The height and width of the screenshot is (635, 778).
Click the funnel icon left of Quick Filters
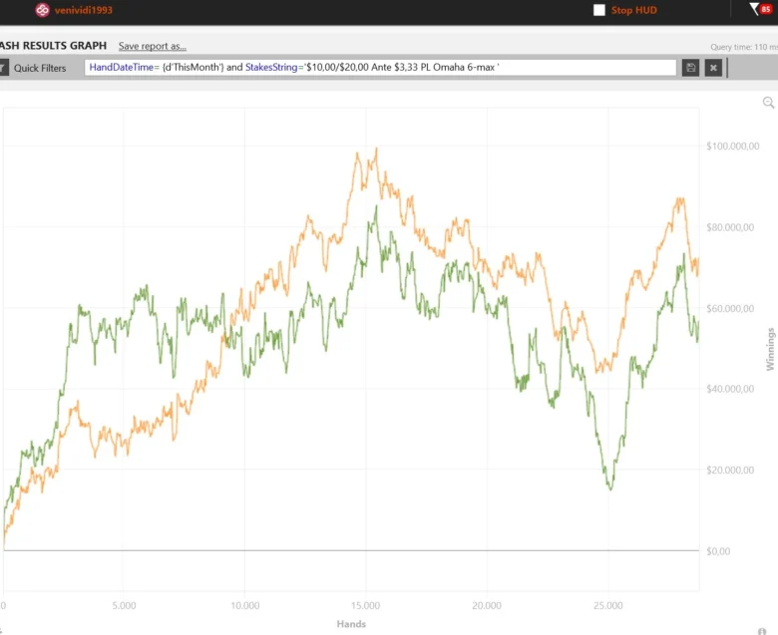3,68
